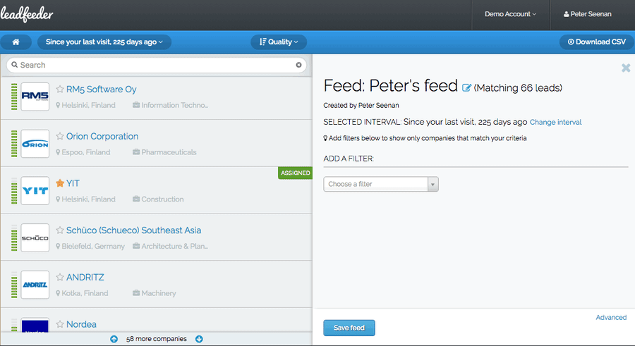The height and width of the screenshot is (346, 635).
Task: Star the RM5 Software Oy lead
Action: [x=60, y=89]
